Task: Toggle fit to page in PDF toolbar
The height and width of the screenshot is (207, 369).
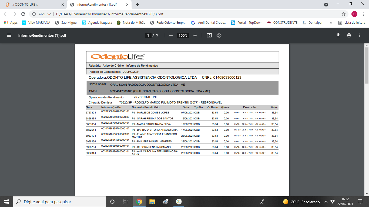Action: (209, 35)
